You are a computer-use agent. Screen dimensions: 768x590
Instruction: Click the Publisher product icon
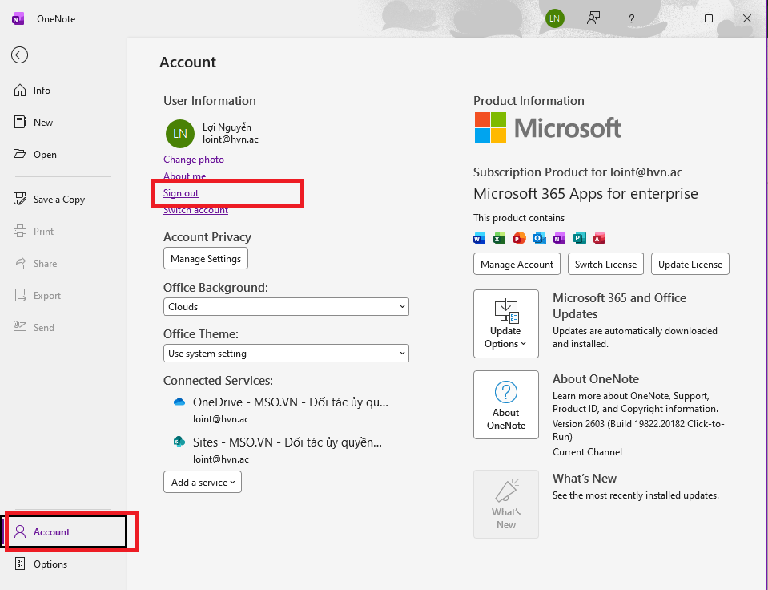(580, 238)
